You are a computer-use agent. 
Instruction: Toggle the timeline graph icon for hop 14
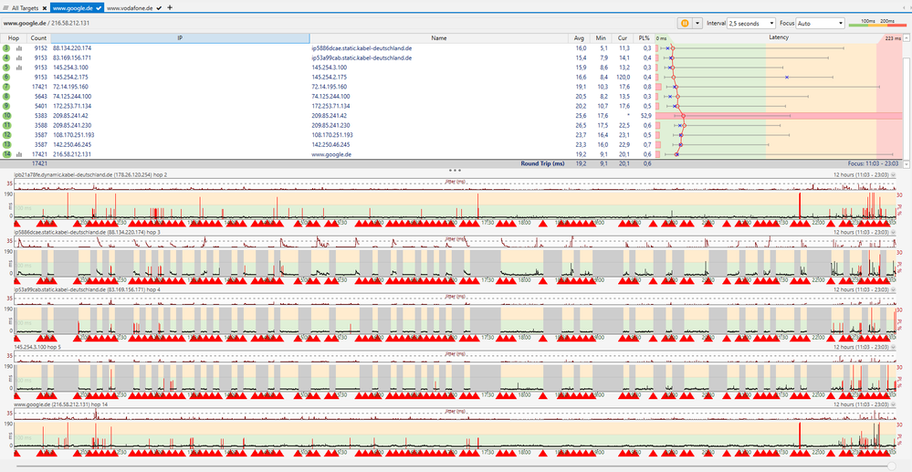pyautogui.click(x=19, y=153)
